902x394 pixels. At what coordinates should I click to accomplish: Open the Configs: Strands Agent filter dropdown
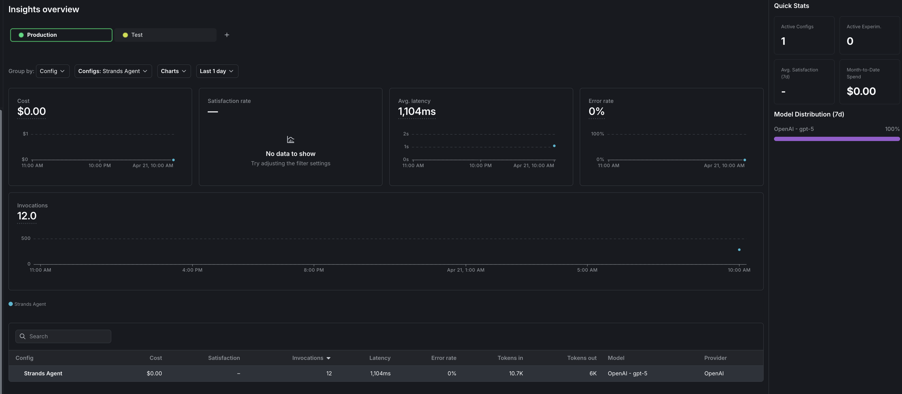113,71
